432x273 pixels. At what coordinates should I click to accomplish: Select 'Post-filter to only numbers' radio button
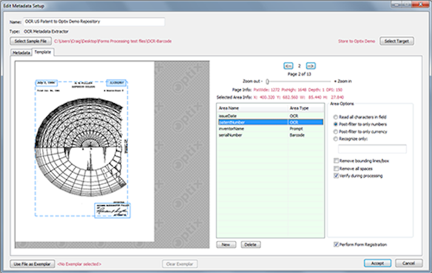(336, 124)
